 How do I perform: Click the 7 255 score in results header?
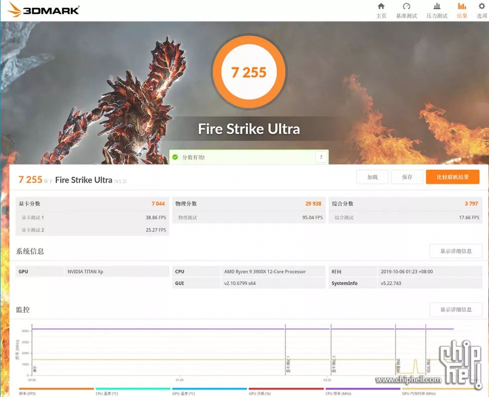(30, 180)
